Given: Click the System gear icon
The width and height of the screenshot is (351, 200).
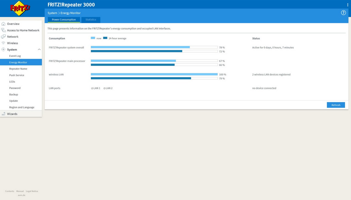Looking at the screenshot, I should pos(3,50).
